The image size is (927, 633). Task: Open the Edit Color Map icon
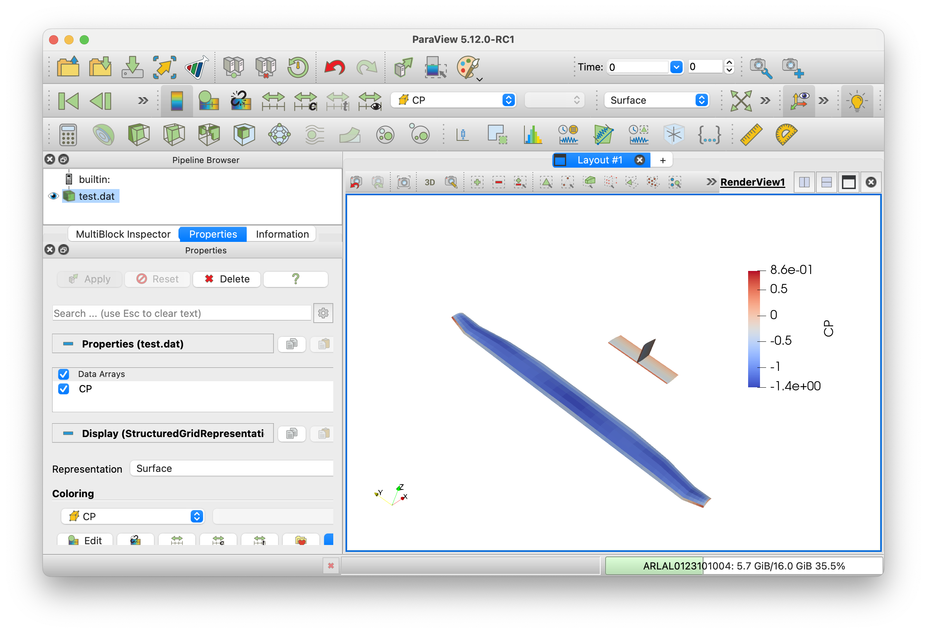(x=208, y=100)
